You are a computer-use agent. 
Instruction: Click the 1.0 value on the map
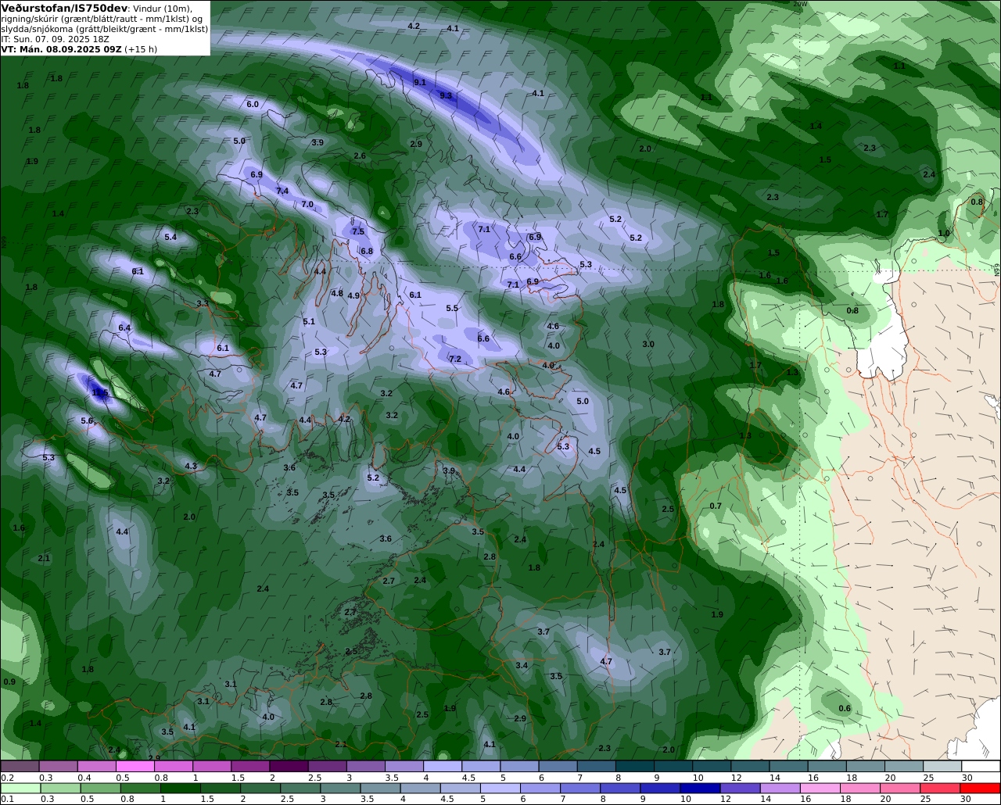pyautogui.click(x=944, y=233)
